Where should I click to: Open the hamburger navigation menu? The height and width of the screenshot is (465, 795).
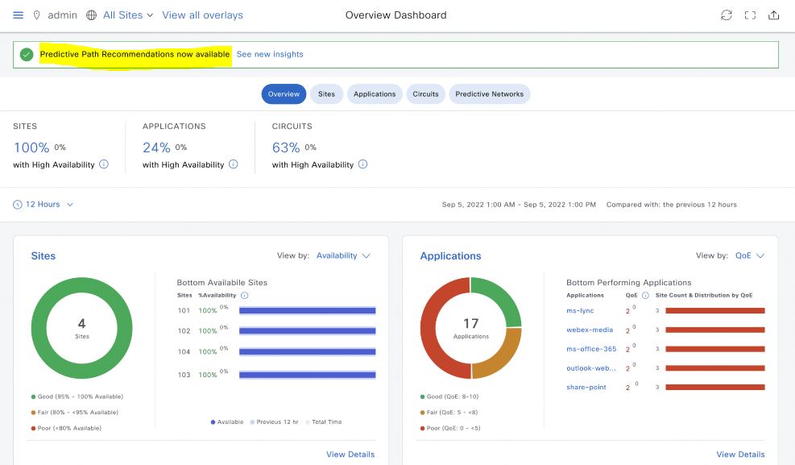coord(19,15)
